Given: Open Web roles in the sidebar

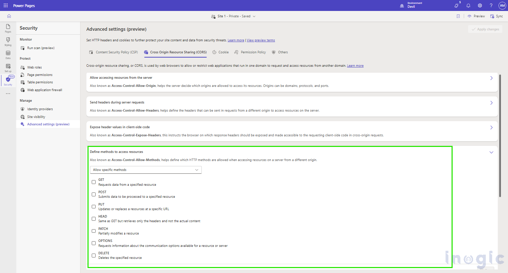Looking at the screenshot, I should click(x=35, y=67).
